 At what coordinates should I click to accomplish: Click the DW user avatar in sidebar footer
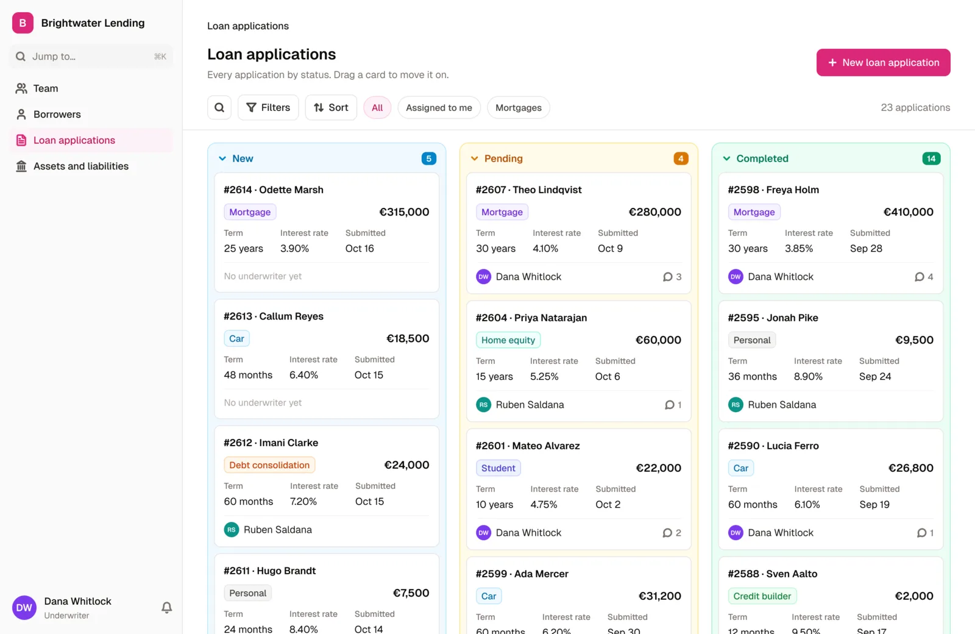[x=24, y=608]
